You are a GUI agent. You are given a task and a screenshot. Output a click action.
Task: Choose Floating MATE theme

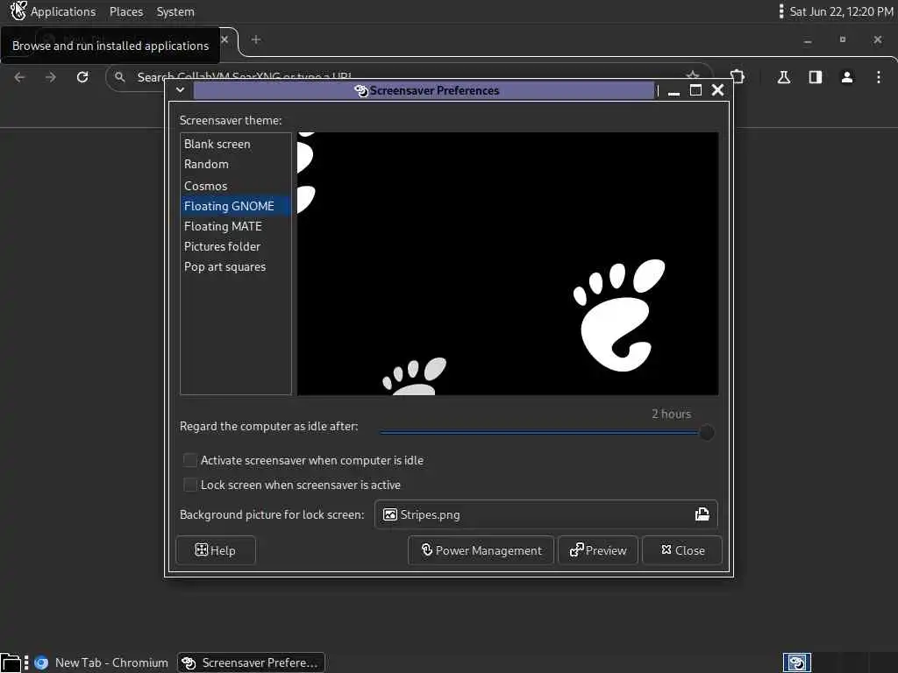(235, 227)
